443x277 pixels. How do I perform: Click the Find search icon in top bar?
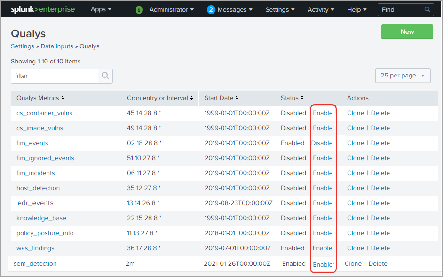[x=427, y=9]
